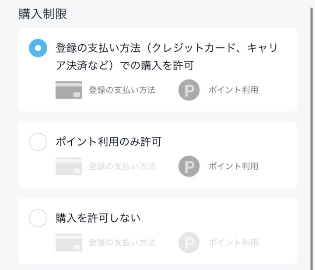Click ポイント利用 text in the first option card
This screenshot has height=270, width=315.
coord(234,90)
